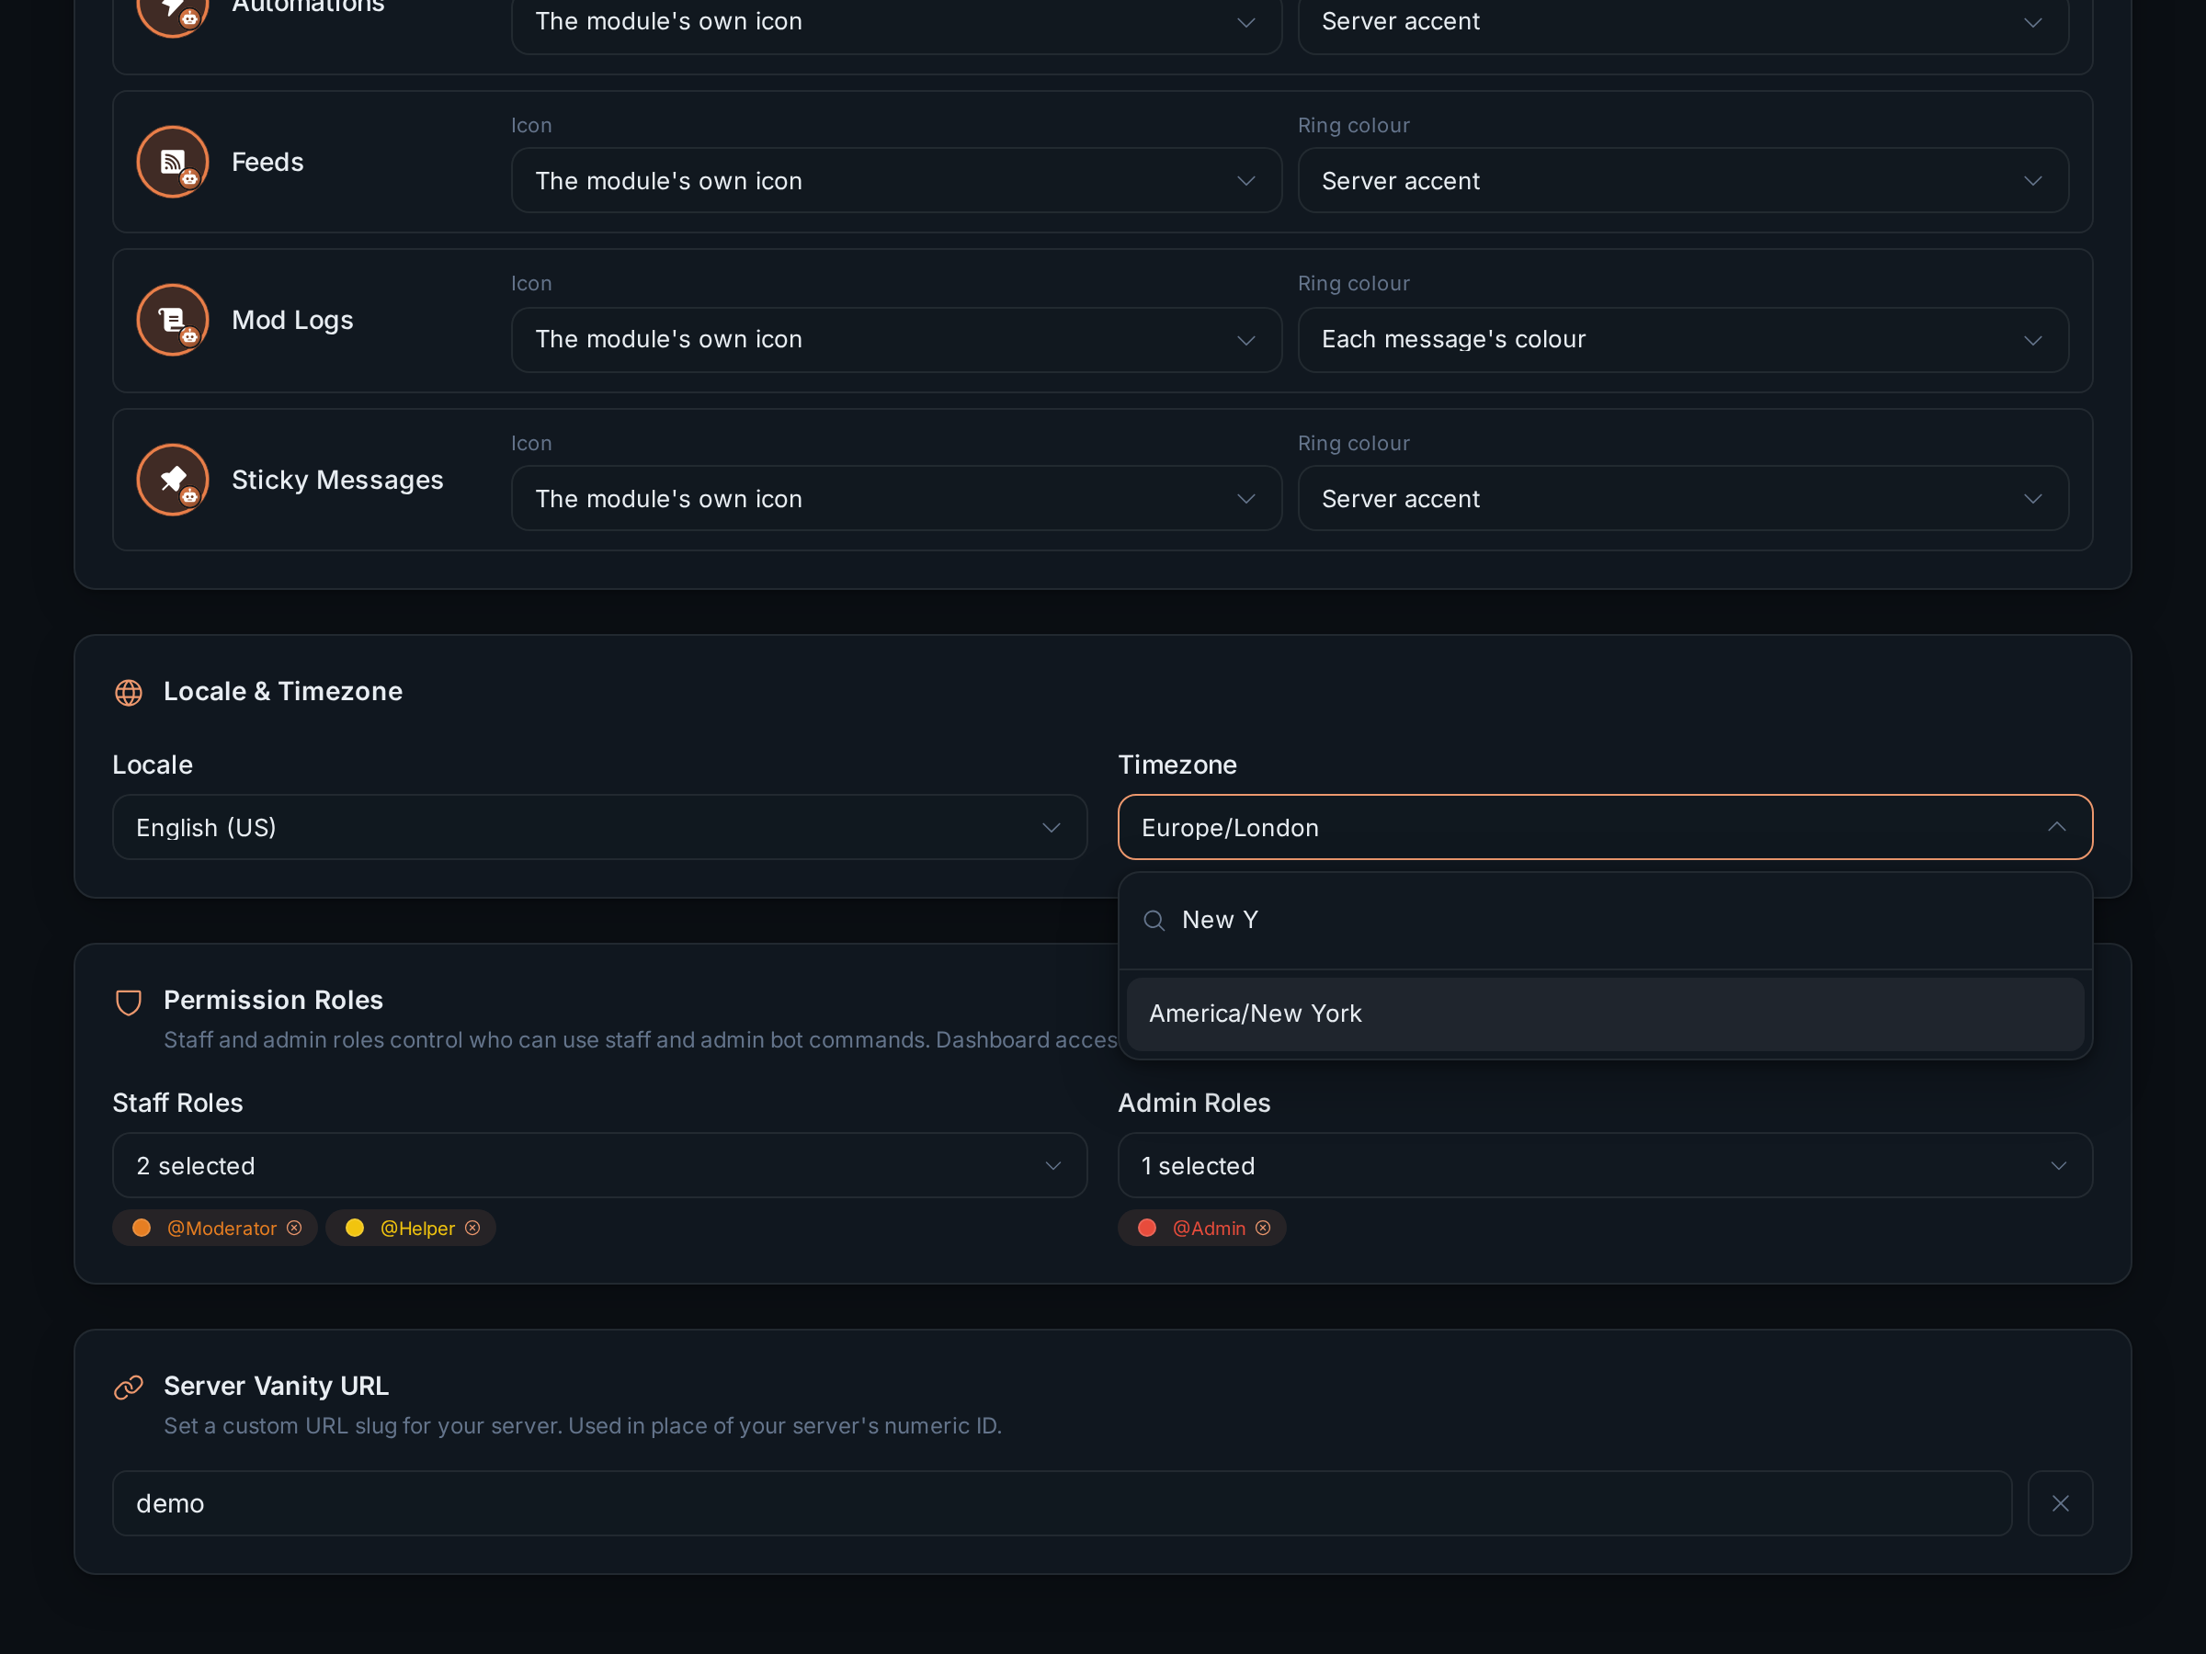Viewport: 2206px width, 1654px height.
Task: Click the @Helper role label
Action: pyautogui.click(x=418, y=1229)
